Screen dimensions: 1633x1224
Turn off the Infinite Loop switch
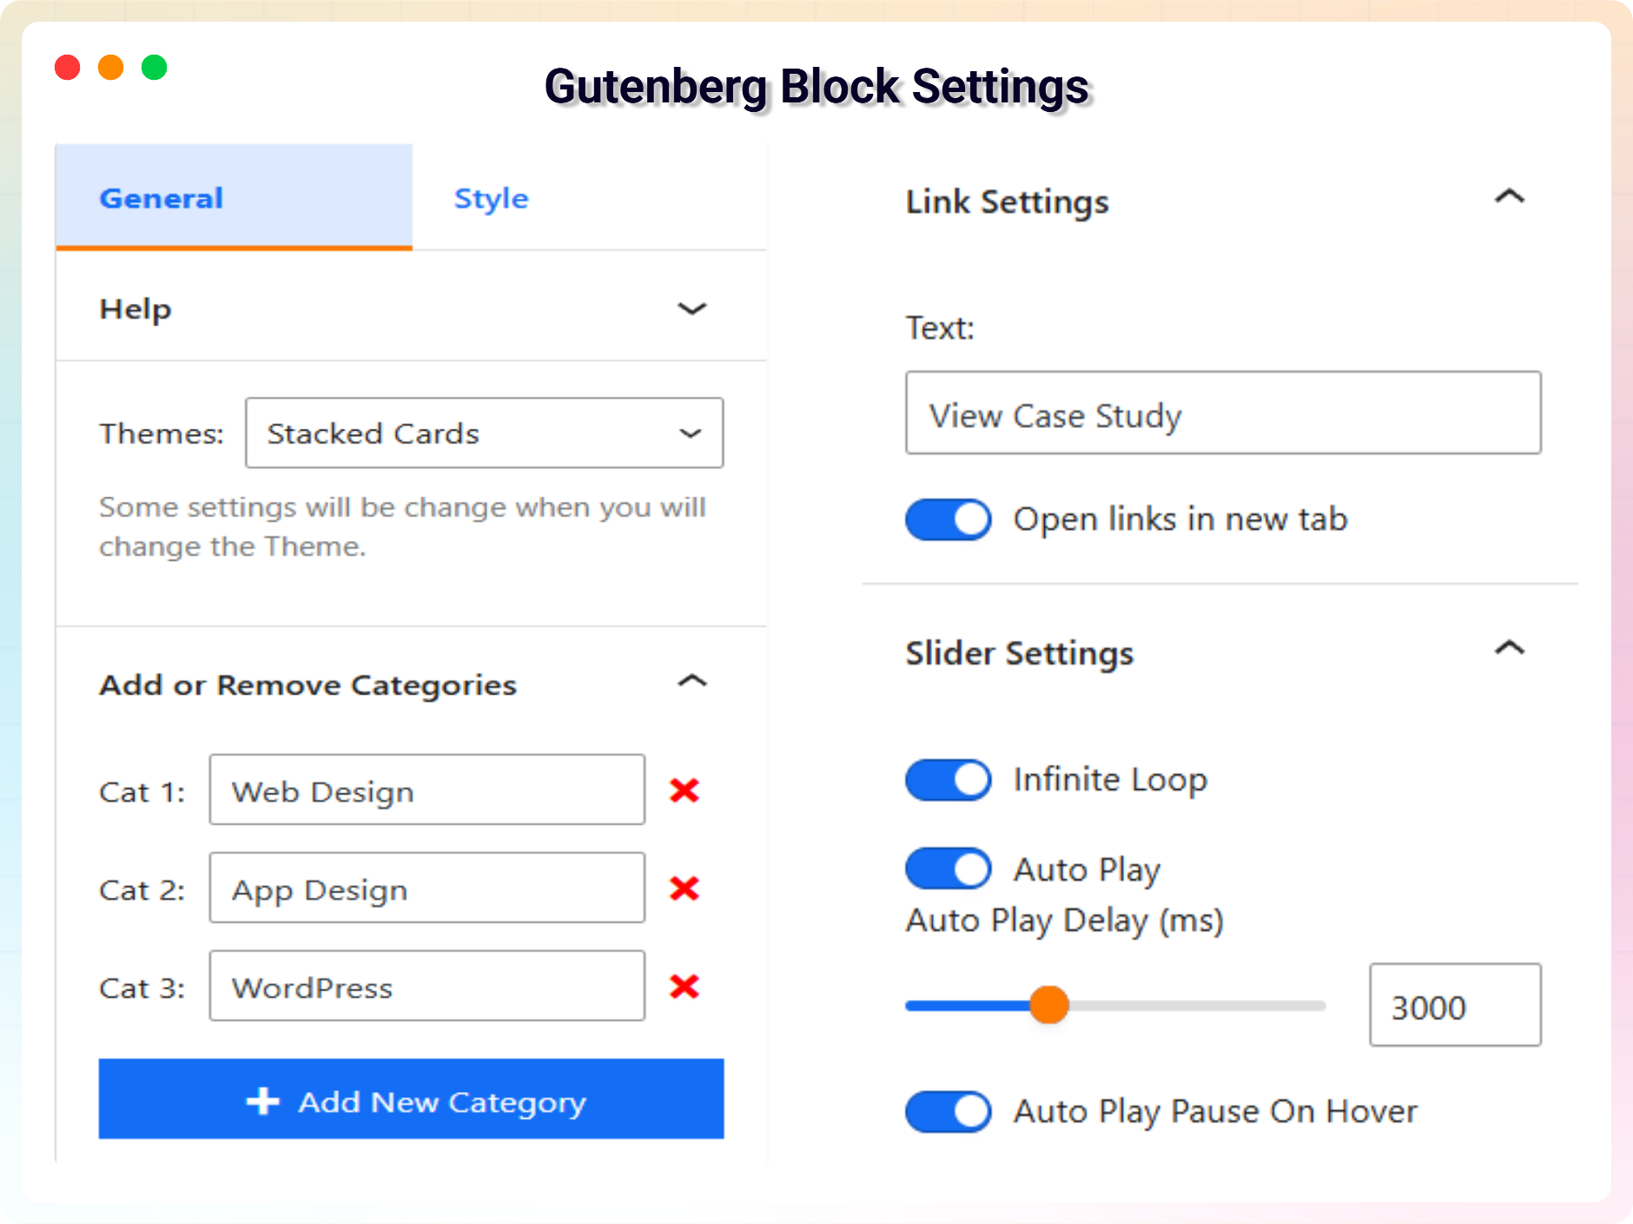point(949,780)
